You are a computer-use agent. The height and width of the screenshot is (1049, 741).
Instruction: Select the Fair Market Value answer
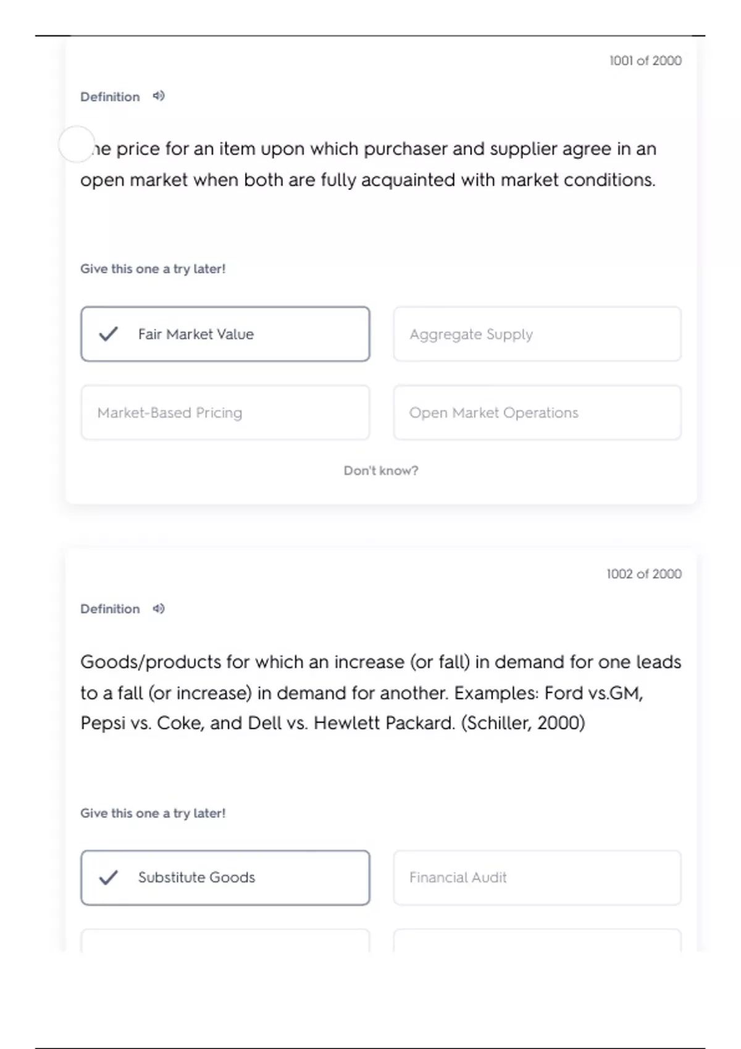pos(225,334)
